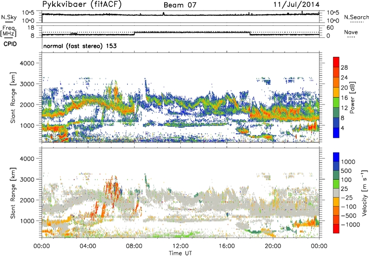Image resolution: width=369 pixels, height=256 pixels.
Task: Pick Velocity colorbar top segment above 1000
Action: coord(336,157)
